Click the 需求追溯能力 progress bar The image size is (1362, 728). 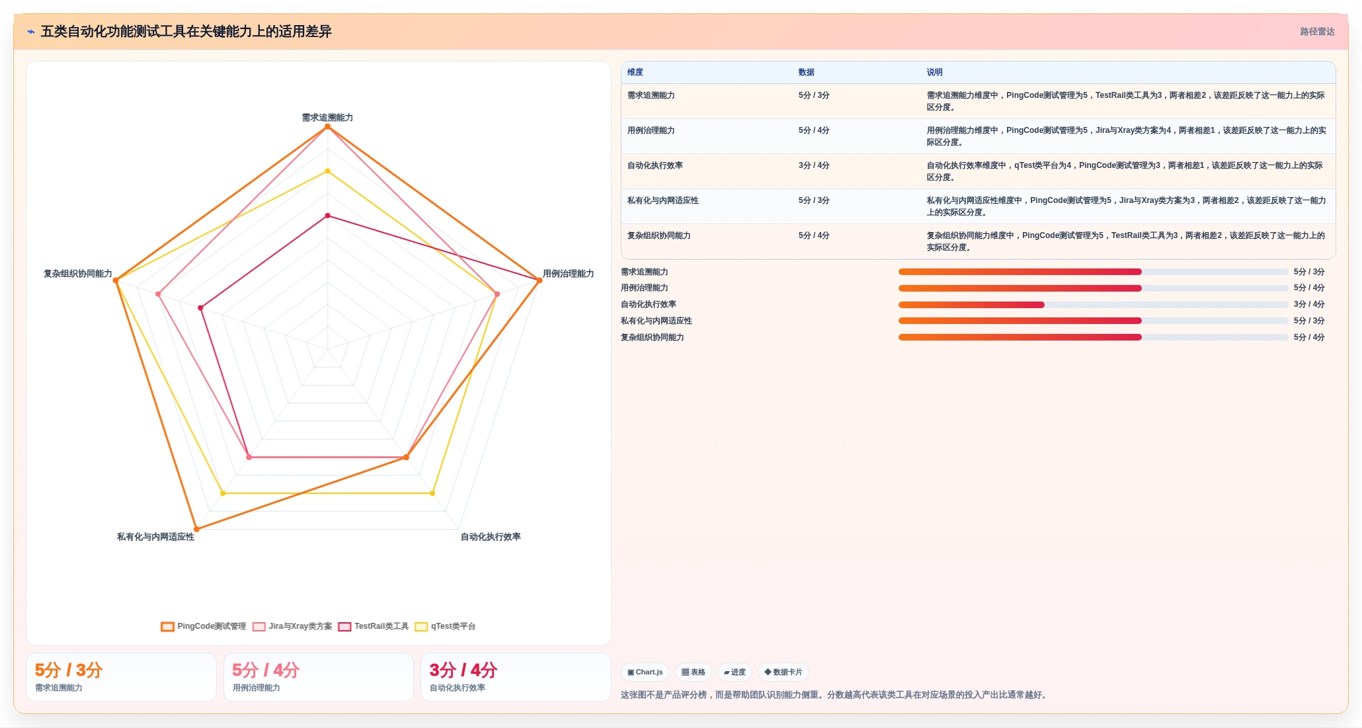[1093, 272]
